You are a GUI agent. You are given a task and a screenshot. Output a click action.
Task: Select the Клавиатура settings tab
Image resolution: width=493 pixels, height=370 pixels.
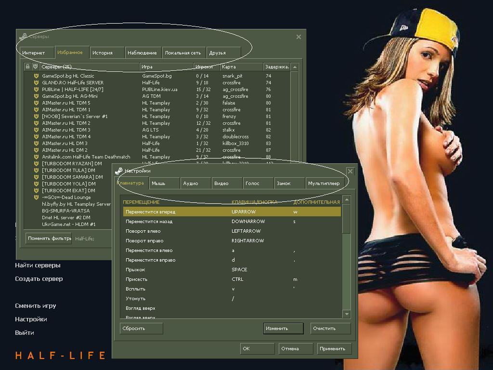[x=131, y=183]
